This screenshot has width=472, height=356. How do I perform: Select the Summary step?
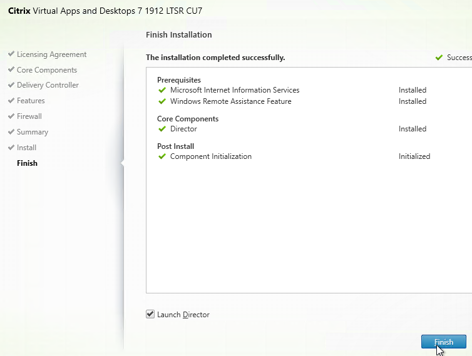[x=33, y=132]
